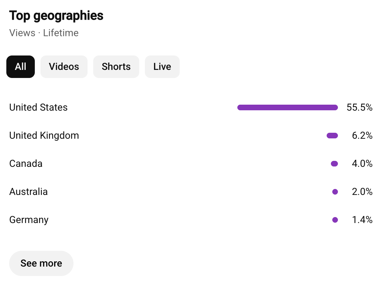Click the Australia purple dot indicator
The width and height of the screenshot is (391, 288).
[x=335, y=192]
